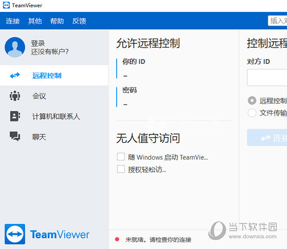Click the user avatar profile icon

[x=15, y=47]
